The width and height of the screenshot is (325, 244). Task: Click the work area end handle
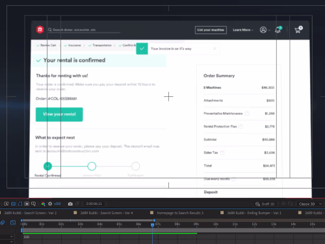click(154, 221)
